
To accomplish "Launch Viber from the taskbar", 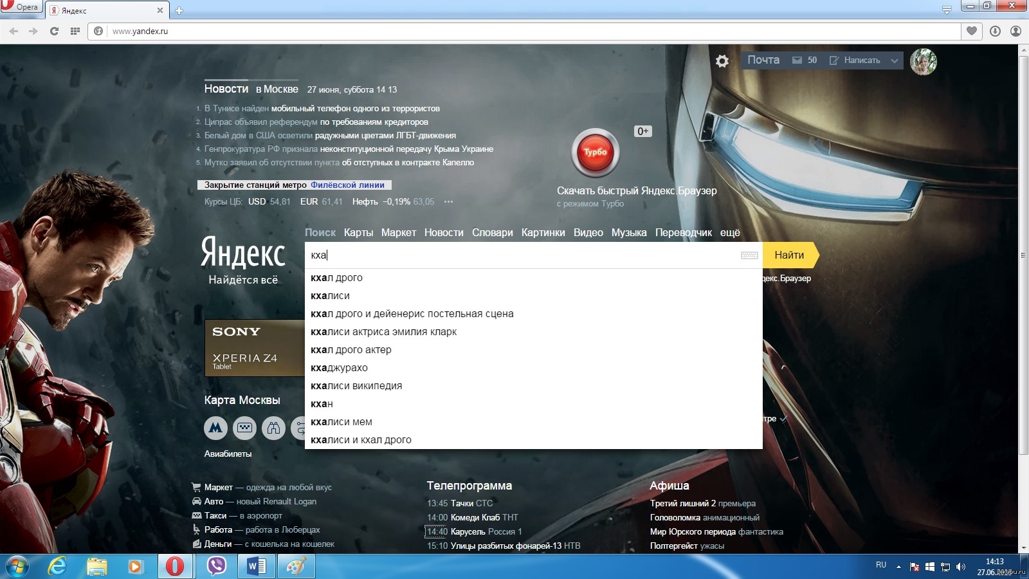I will click(217, 566).
